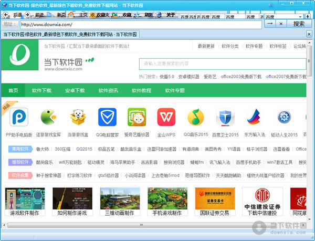Open the 三维动画制作 thumbnail
Image resolution: width=315 pixels, height=241 pixels.
pyautogui.click(x=120, y=202)
